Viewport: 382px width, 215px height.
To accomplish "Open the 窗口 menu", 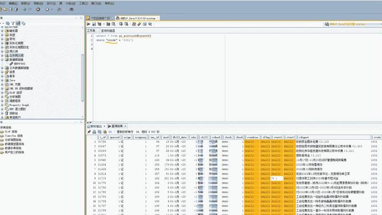I will pyautogui.click(x=96, y=3).
